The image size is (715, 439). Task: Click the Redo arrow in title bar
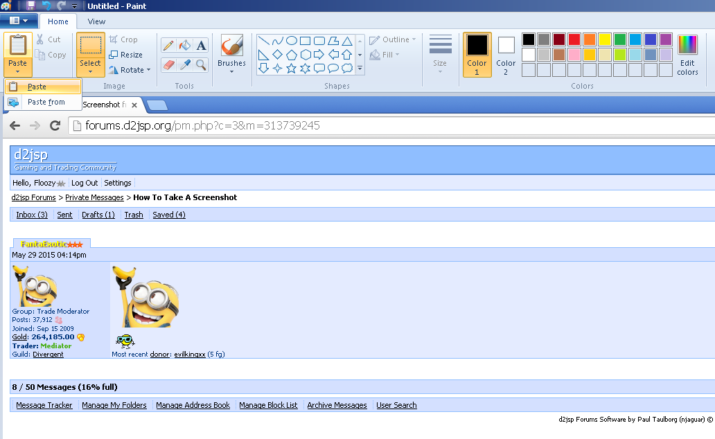point(61,6)
